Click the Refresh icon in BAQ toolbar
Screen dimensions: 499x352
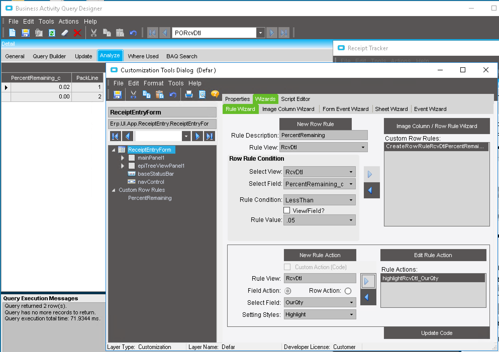[52, 33]
